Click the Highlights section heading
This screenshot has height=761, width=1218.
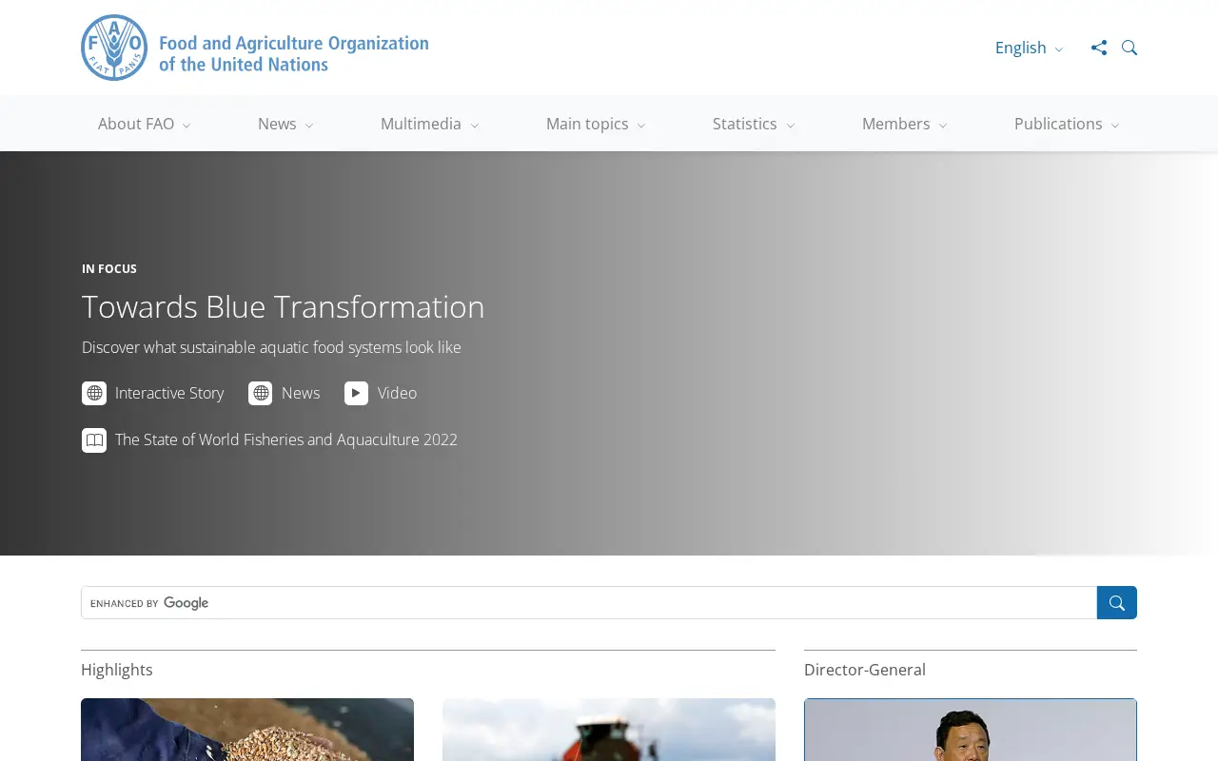(117, 670)
